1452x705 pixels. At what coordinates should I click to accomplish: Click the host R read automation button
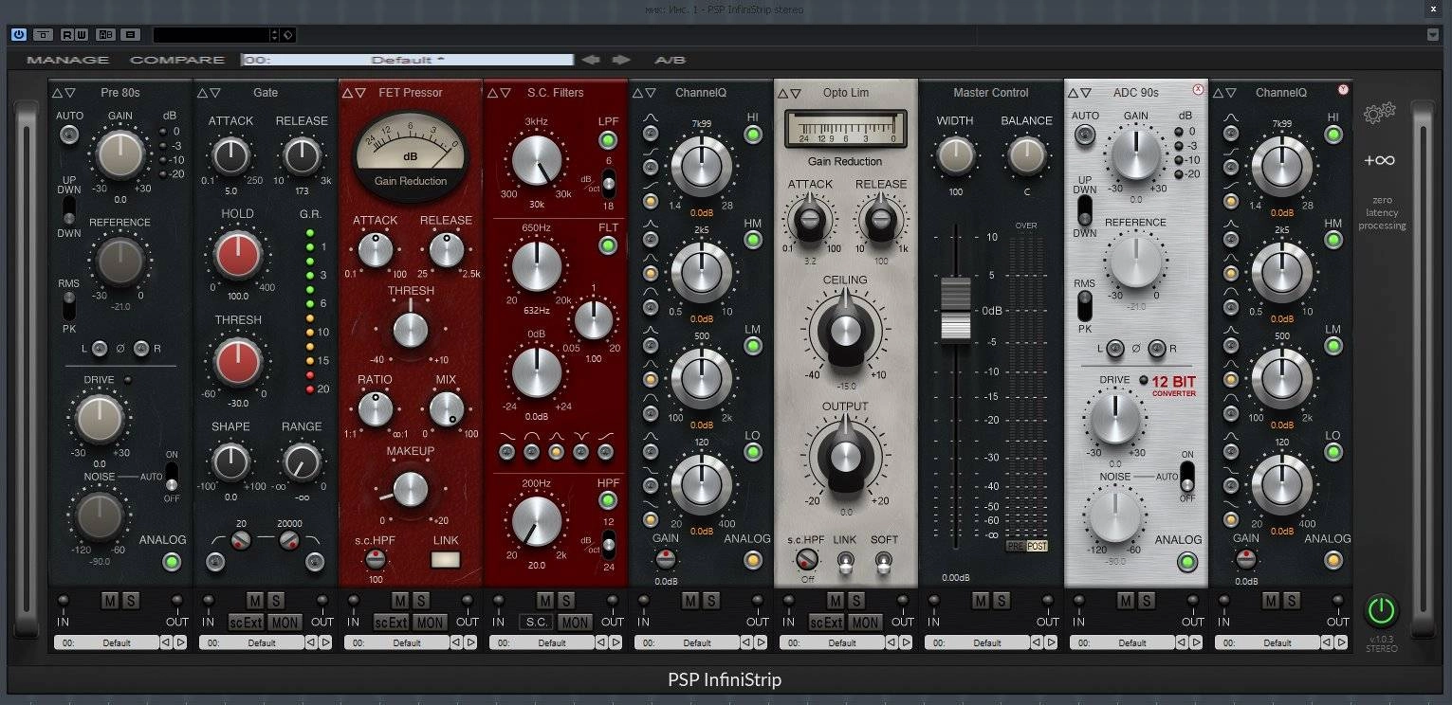[x=67, y=35]
